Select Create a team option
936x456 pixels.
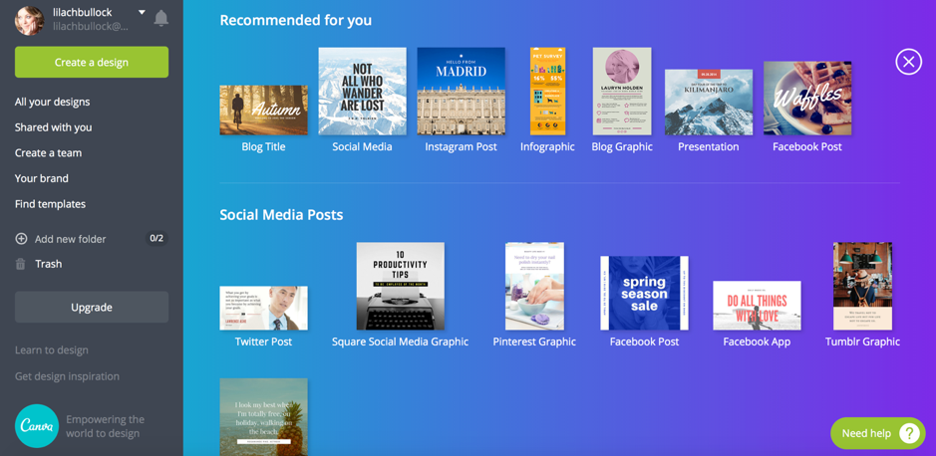[49, 153]
